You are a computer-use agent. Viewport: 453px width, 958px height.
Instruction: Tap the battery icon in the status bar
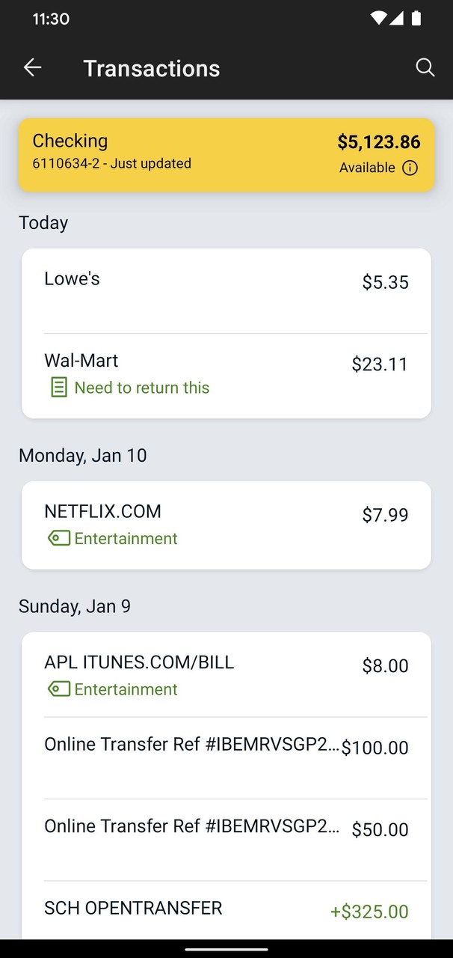tap(416, 20)
